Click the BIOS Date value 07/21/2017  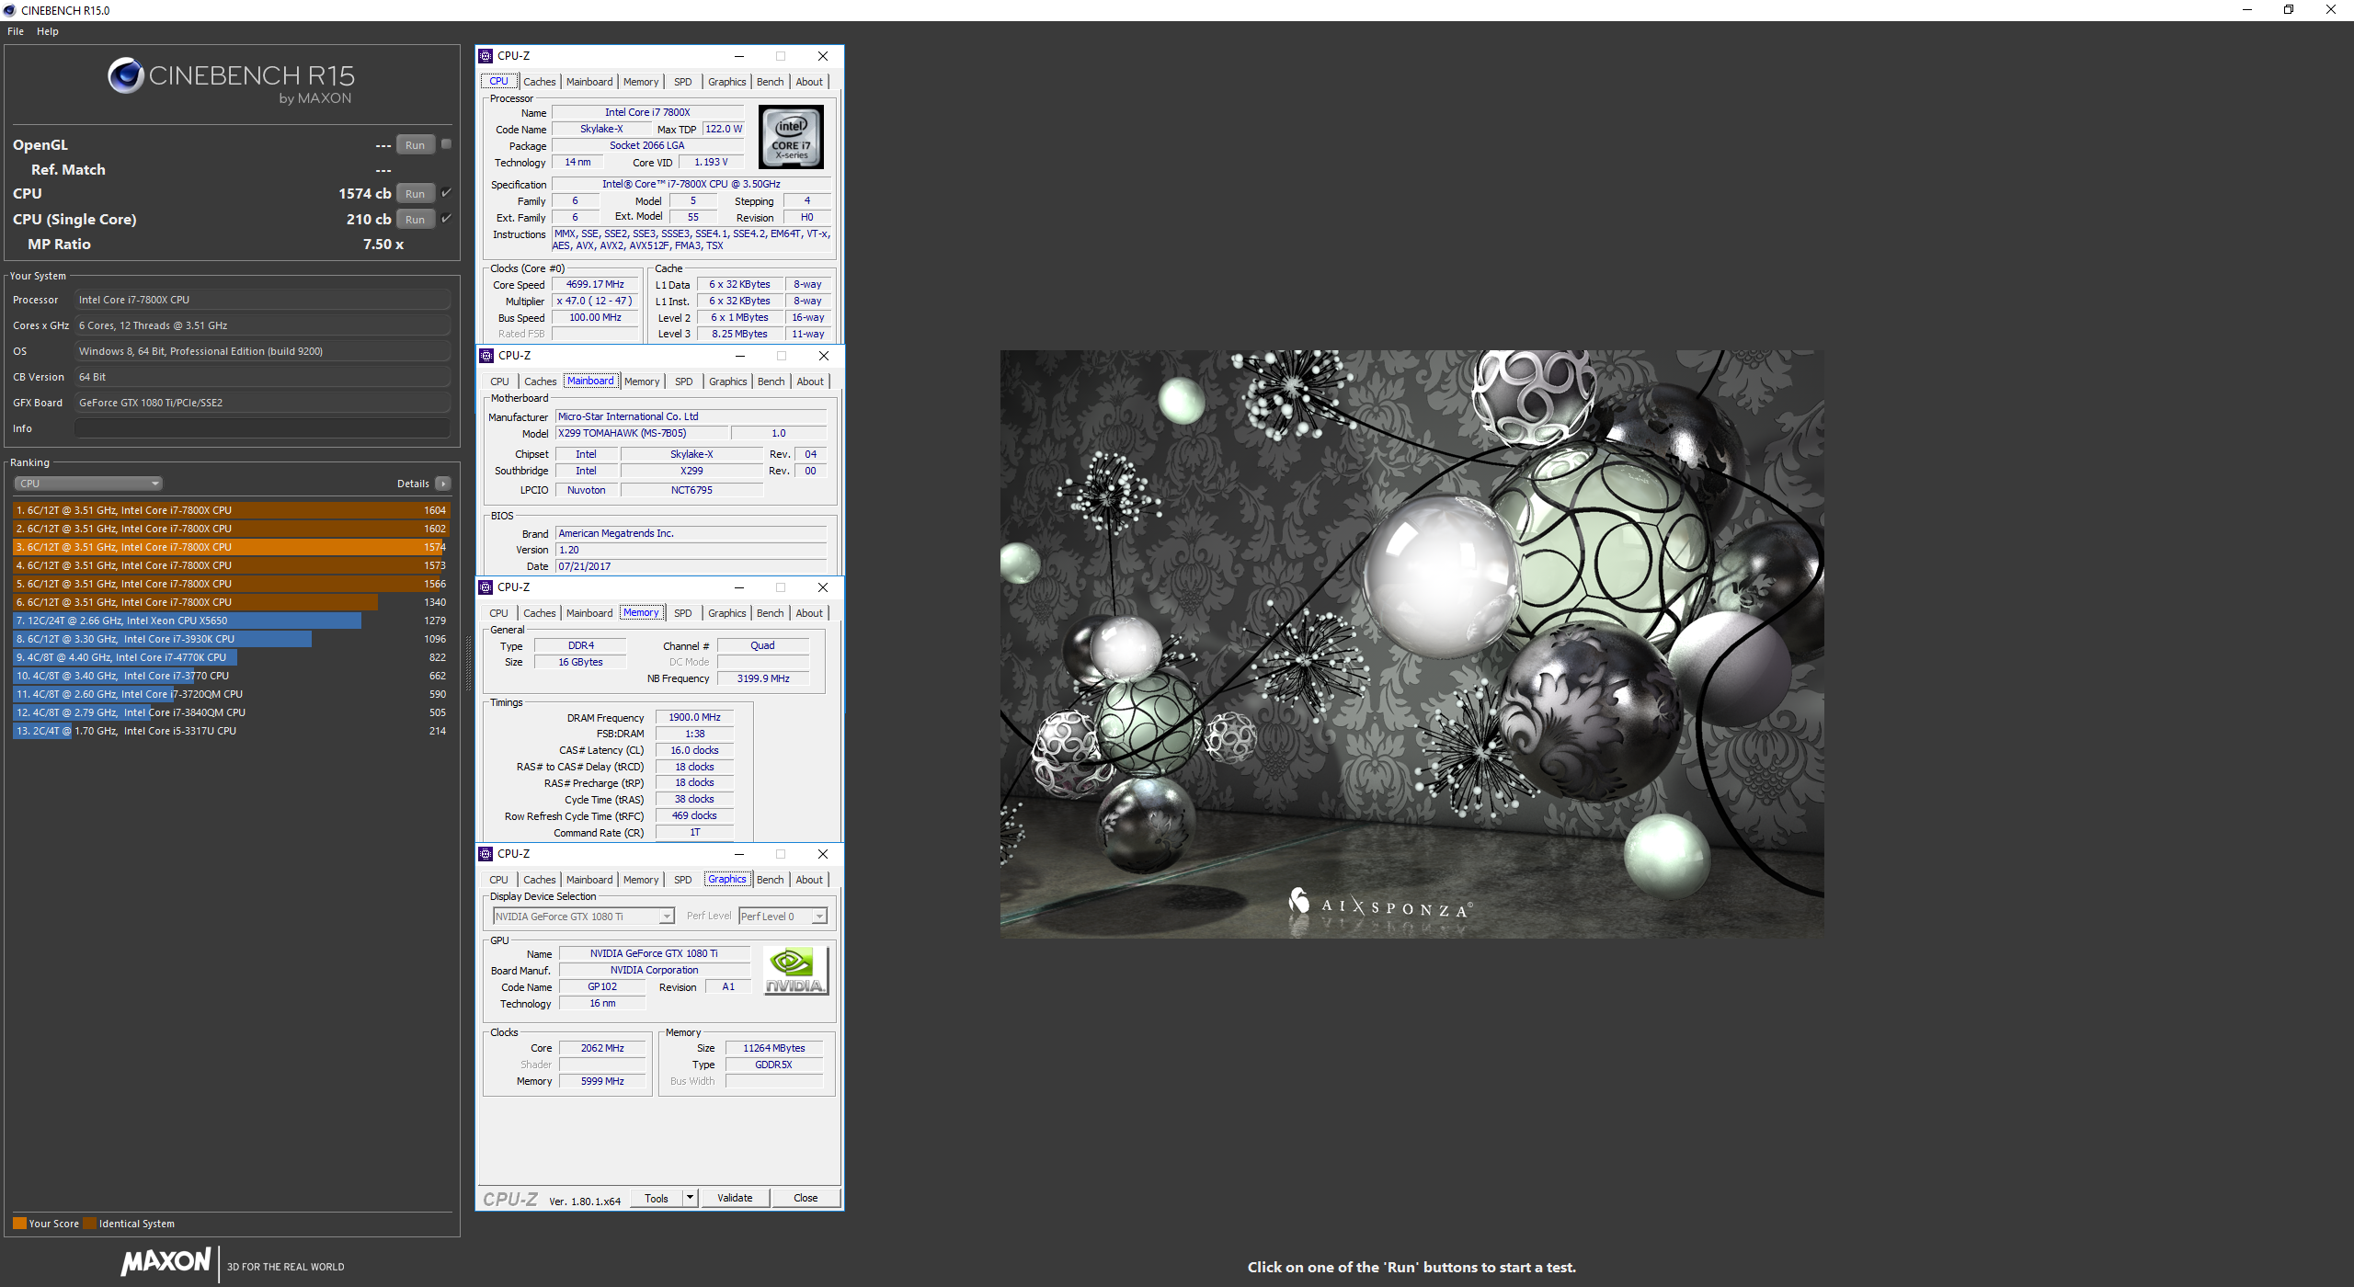[691, 566]
